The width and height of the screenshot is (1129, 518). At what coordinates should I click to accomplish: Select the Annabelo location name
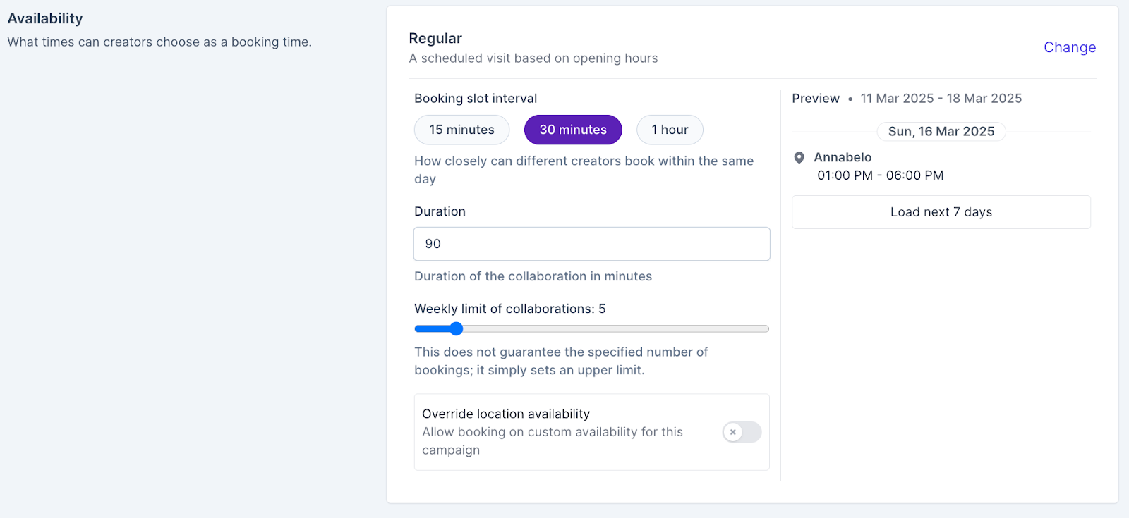click(x=843, y=157)
